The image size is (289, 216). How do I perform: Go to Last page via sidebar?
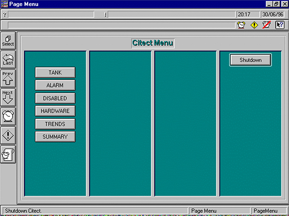pyautogui.click(x=8, y=60)
